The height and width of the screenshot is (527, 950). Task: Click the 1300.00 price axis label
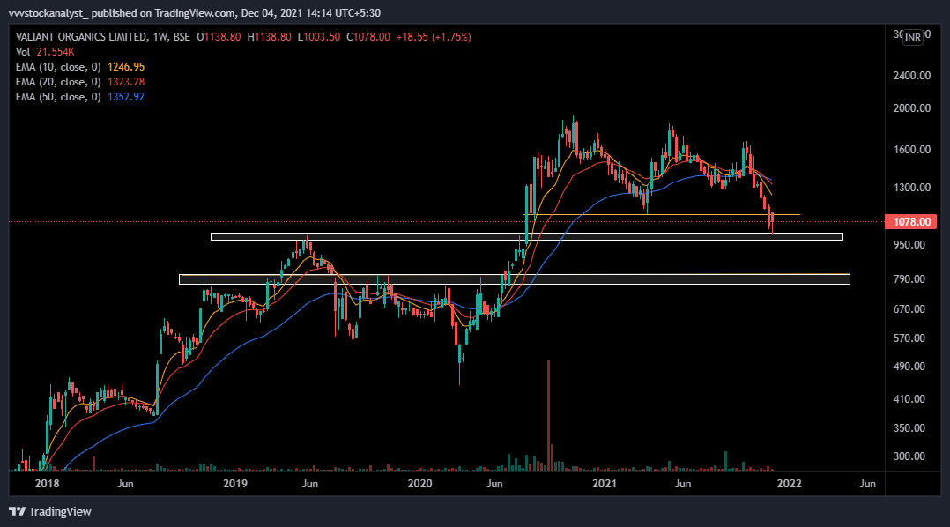point(912,188)
